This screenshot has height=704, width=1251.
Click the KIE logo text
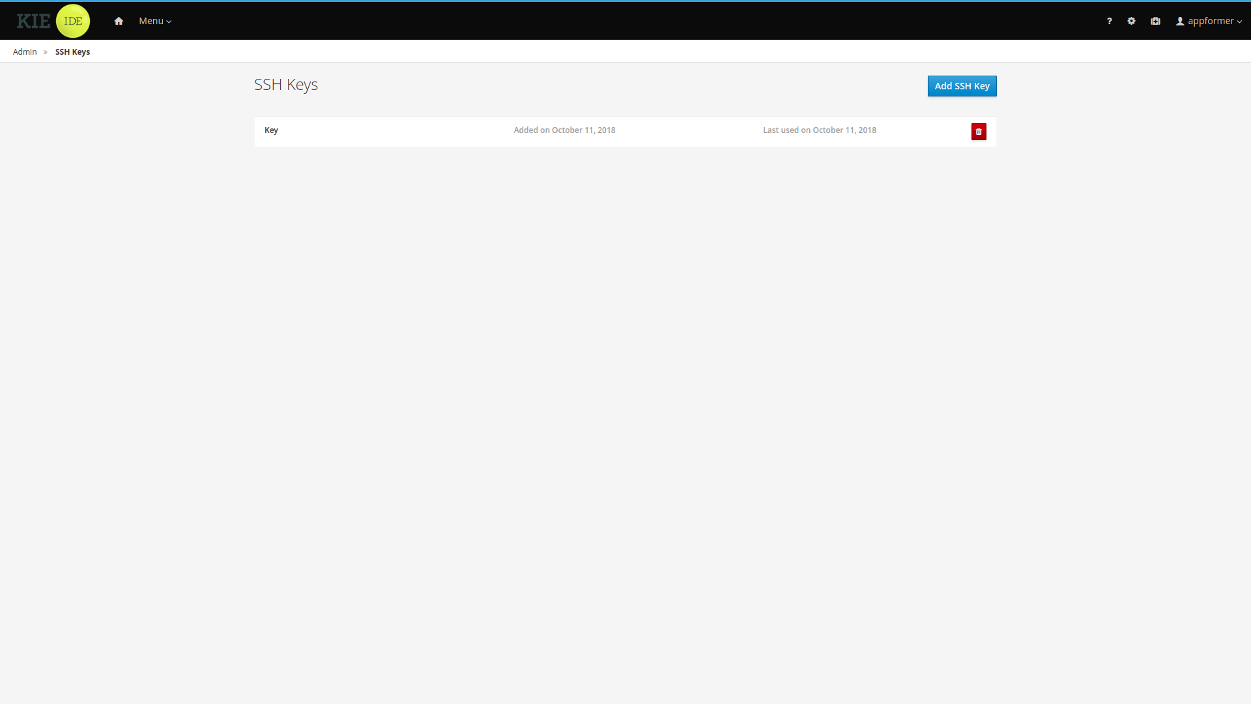tap(33, 21)
